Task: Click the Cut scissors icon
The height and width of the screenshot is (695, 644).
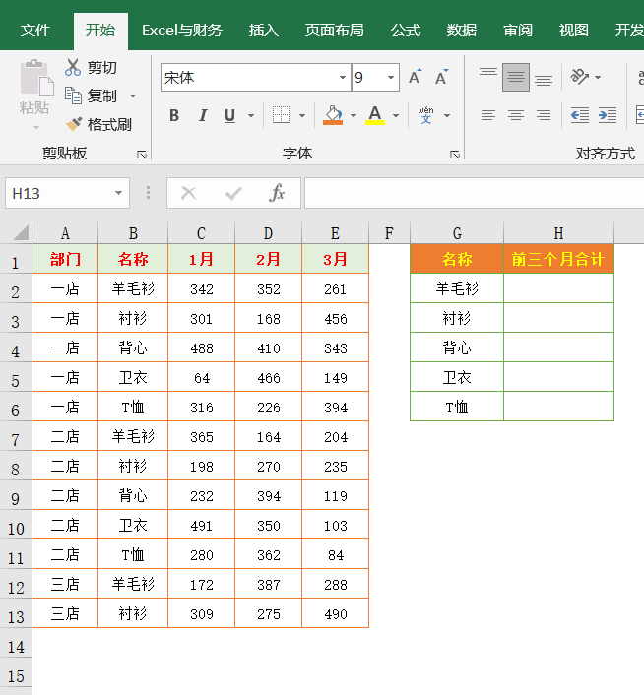Action: tap(73, 67)
